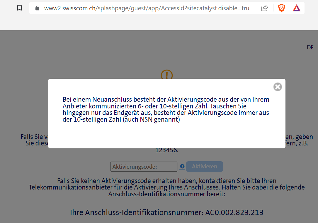Screen dimensions: 318x223
Task: Bookmark this page using the bookmark icon
Action: (20, 8)
